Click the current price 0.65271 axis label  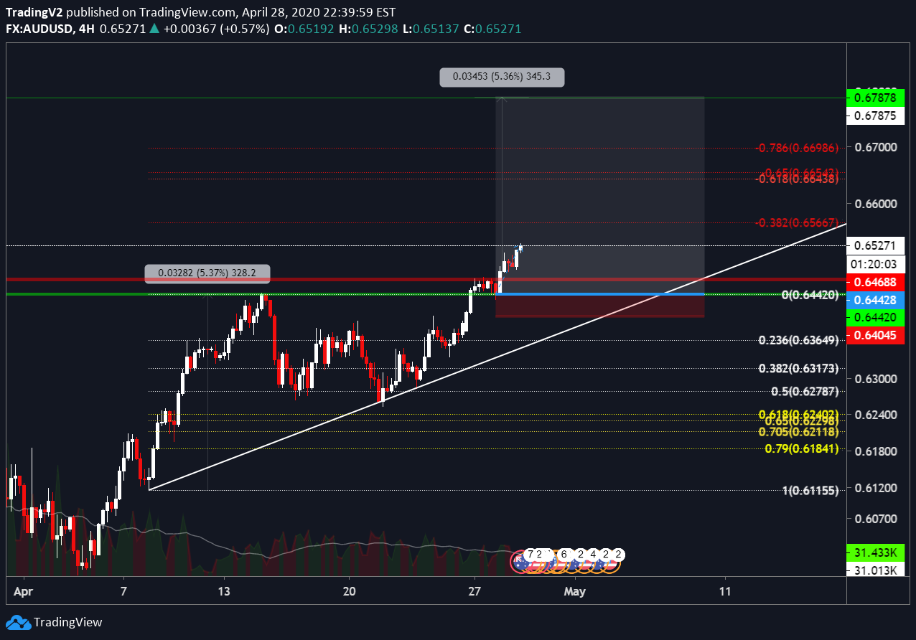pyautogui.click(x=875, y=245)
